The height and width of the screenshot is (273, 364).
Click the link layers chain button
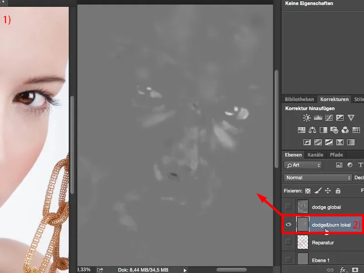tap(329, 269)
